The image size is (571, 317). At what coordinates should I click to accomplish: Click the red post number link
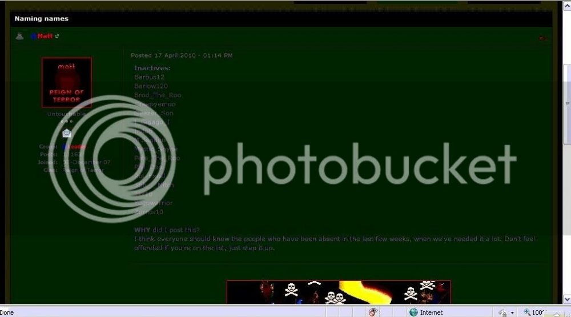point(542,38)
